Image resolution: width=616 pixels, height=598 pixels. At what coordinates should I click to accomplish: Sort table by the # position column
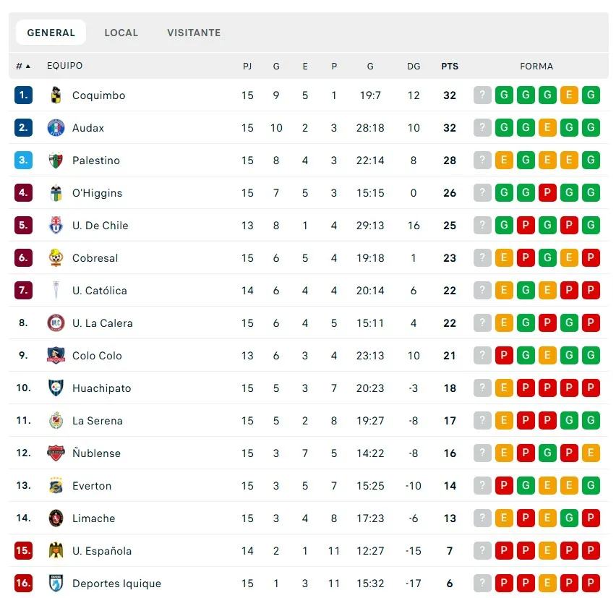[23, 67]
